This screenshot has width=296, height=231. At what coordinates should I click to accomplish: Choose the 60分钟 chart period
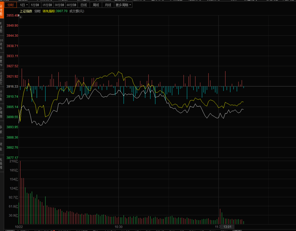click(x=71, y=5)
